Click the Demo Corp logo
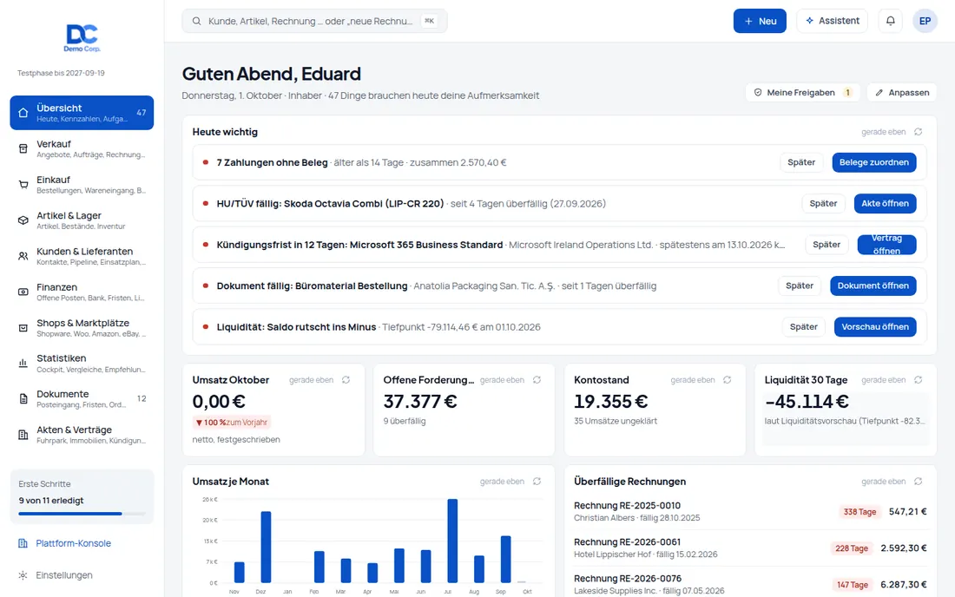 82,37
